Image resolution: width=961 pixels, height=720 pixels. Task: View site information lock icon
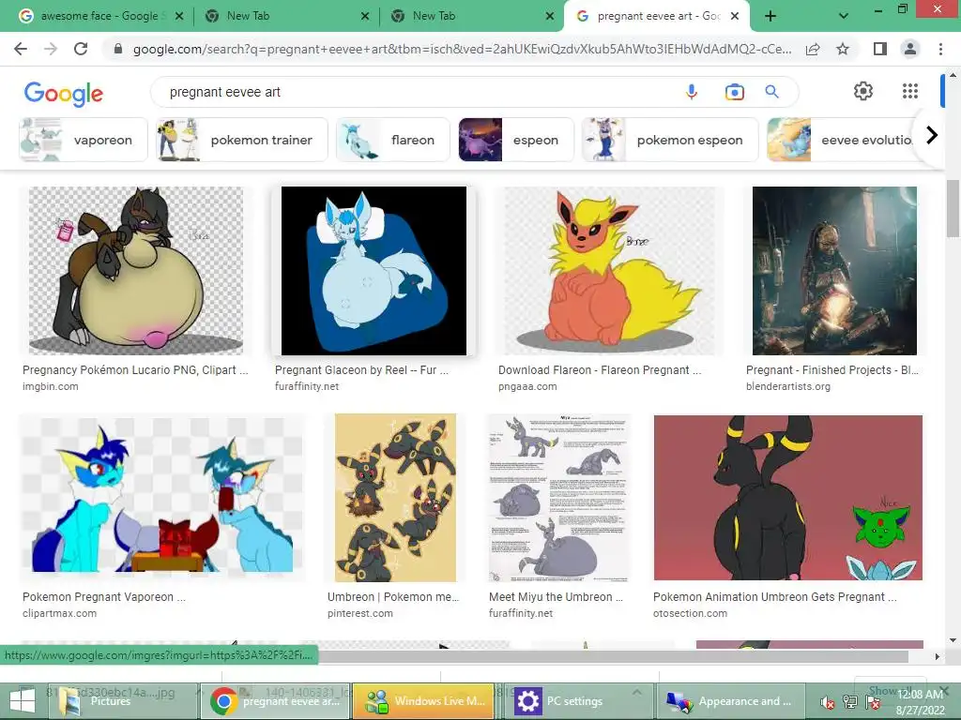coord(118,49)
